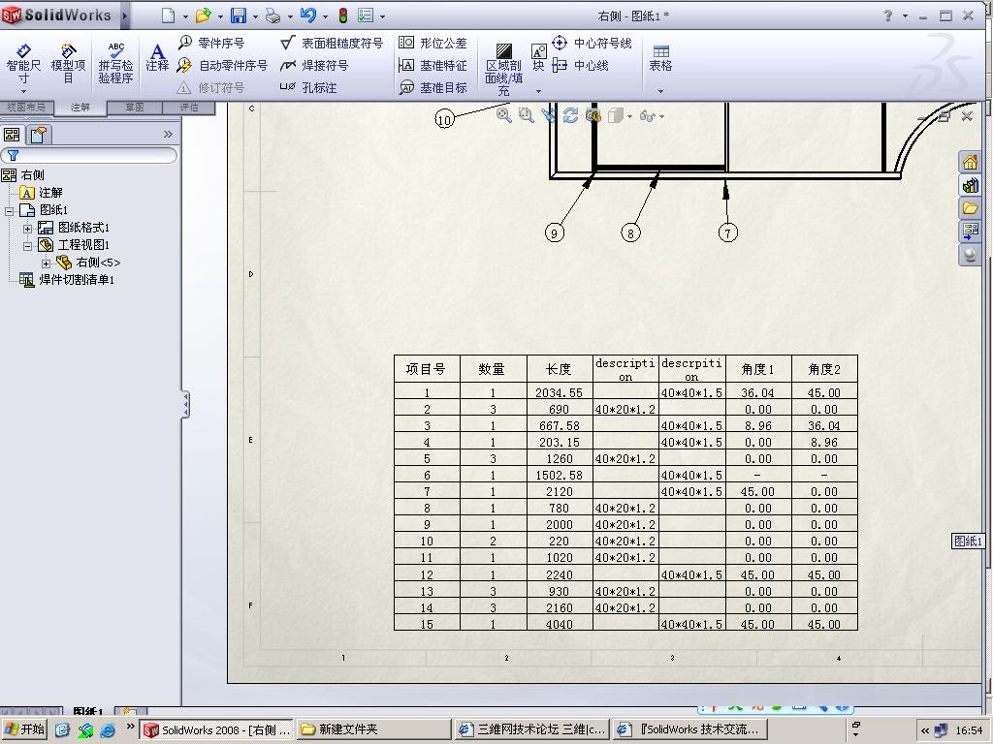
Task: Switch to the 评估 tab
Action: coord(189,108)
